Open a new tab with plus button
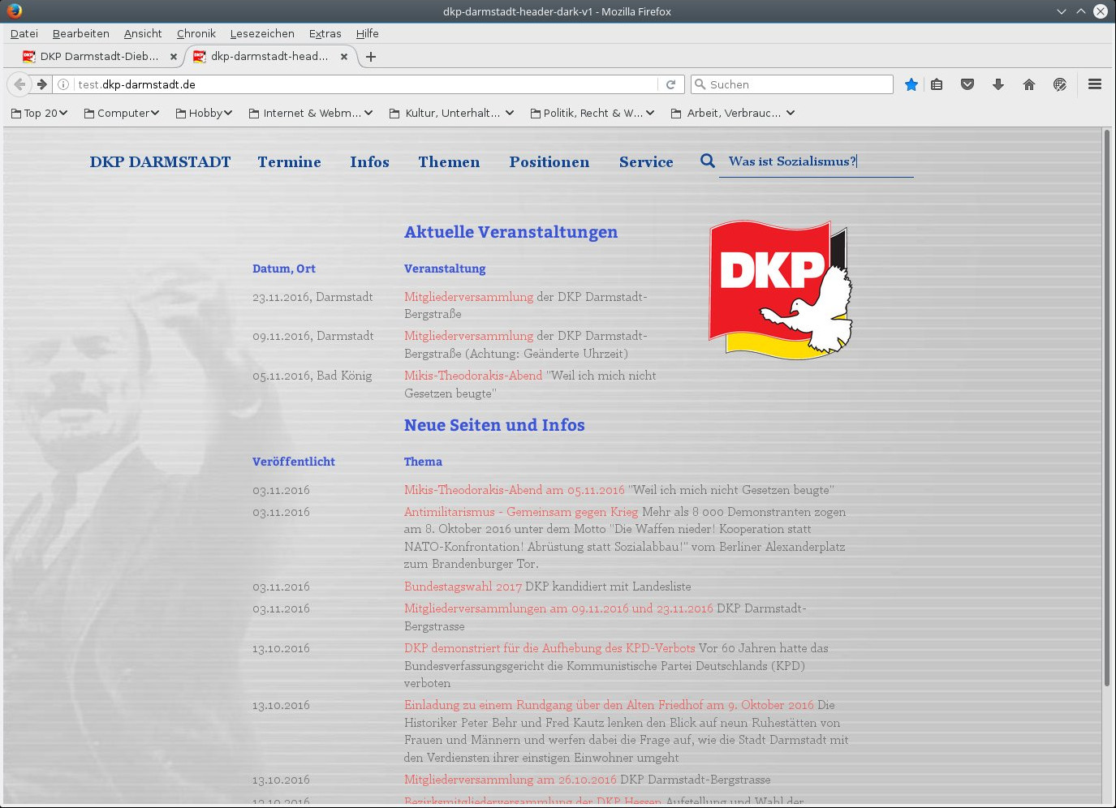The height and width of the screenshot is (808, 1116). (371, 57)
